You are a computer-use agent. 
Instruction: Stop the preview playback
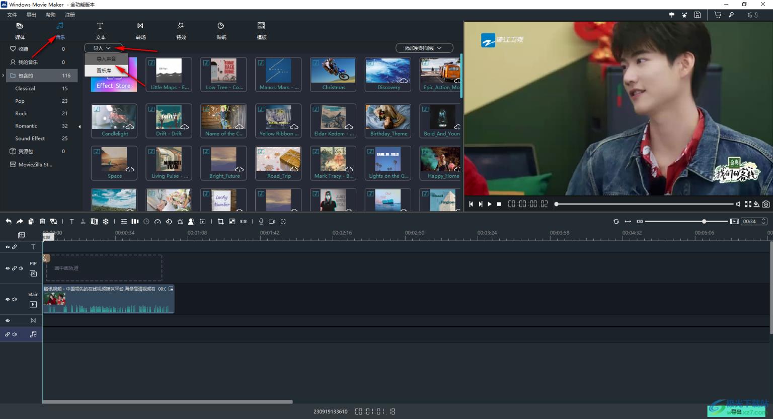tap(499, 204)
